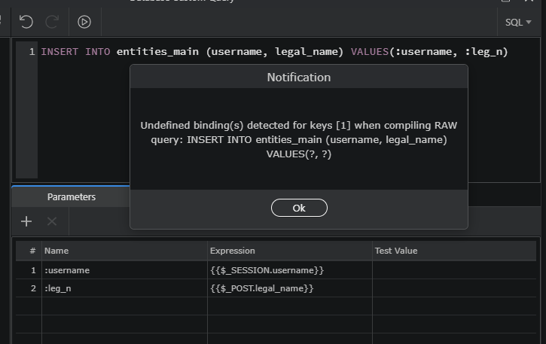This screenshot has height=344, width=546.
Task: Click the Undefined binding(s) error message text
Action: point(299,139)
